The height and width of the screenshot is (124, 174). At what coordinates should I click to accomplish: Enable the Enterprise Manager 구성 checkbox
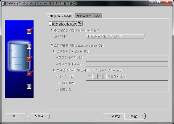(50, 23)
